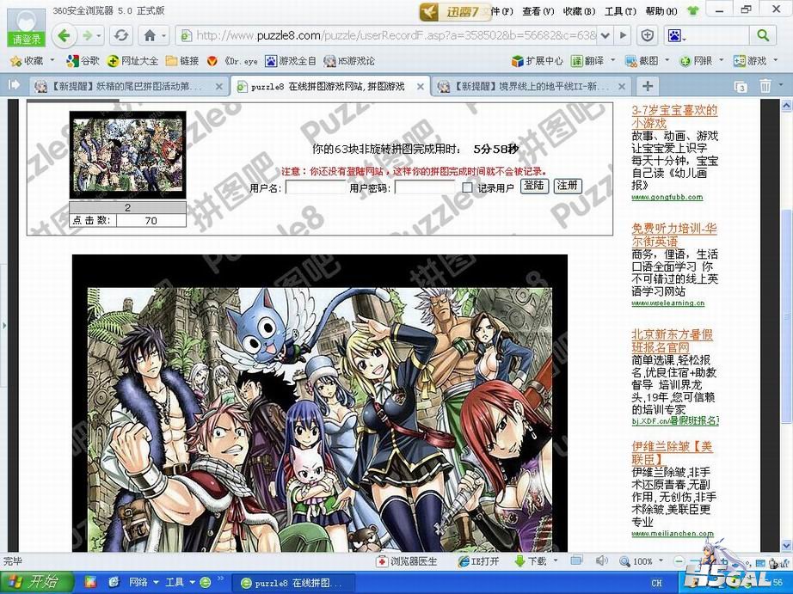The height and width of the screenshot is (594, 793).
Task: Close the puzzle8 在线拼图游戏网站 tab
Action: 420,87
